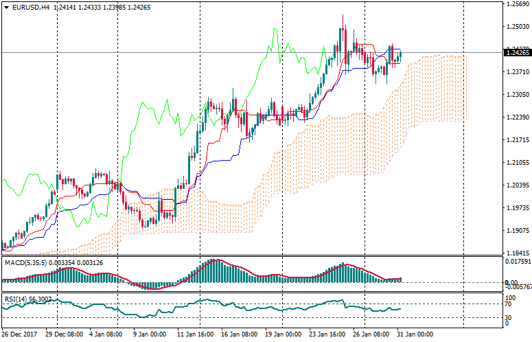Click the 1.25030 price axis label

516,27
